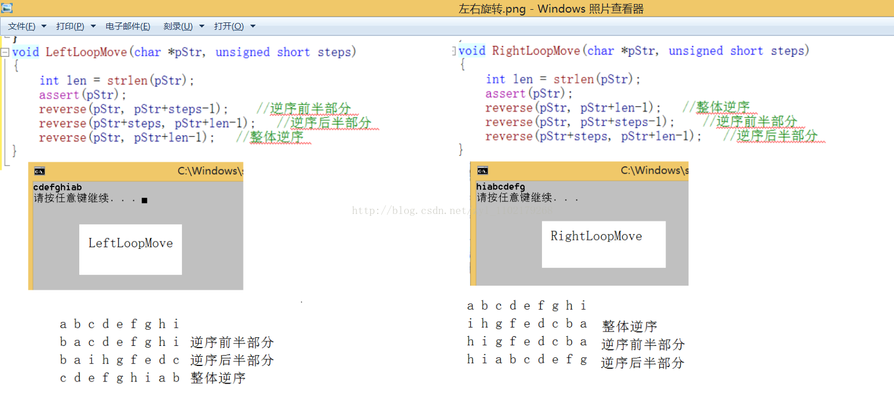Click the row h i g f e d c b a
The width and height of the screenshot is (894, 409).
click(527, 342)
